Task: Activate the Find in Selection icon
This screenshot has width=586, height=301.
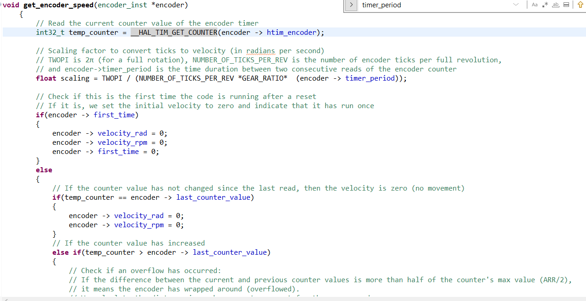Action: coord(566,5)
